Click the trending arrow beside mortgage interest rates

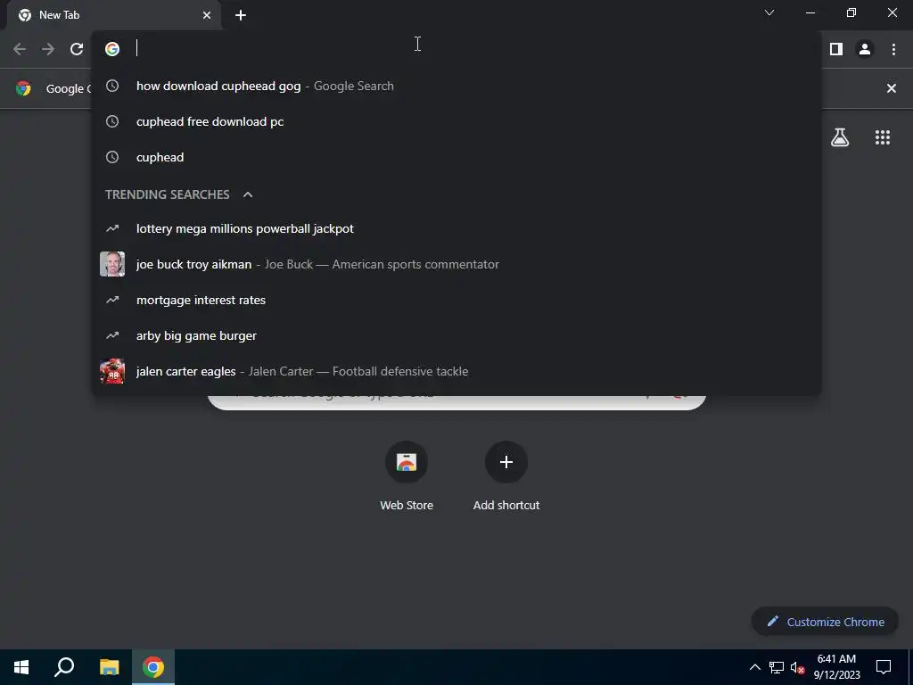point(112,300)
